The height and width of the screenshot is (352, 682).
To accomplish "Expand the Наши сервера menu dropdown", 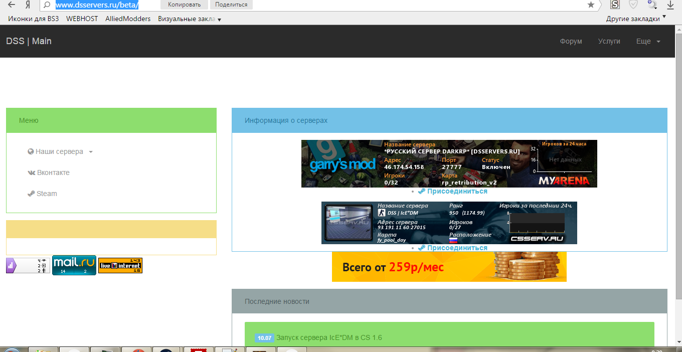I will 60,151.
